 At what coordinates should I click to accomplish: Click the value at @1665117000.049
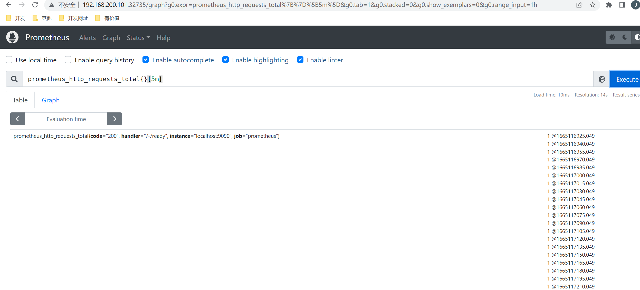[571, 176]
